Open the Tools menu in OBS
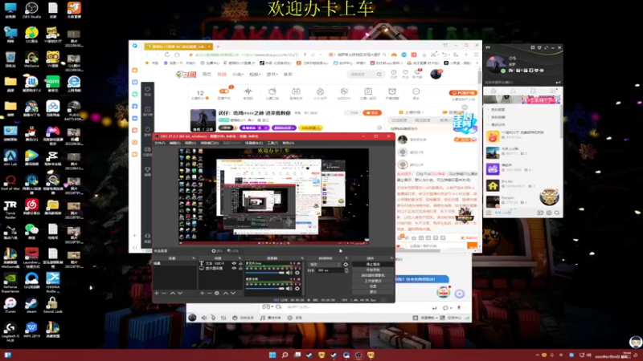The image size is (643, 361). click(x=272, y=143)
